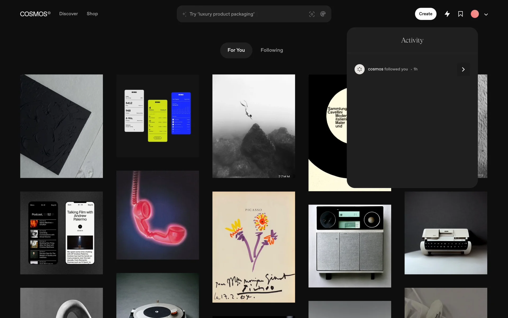508x318 pixels.
Task: Open the red glowing telephone image
Action: pyautogui.click(x=158, y=215)
